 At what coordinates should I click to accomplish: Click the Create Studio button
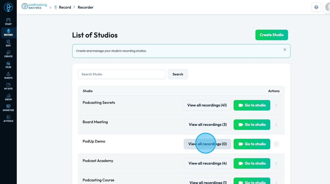click(271, 35)
